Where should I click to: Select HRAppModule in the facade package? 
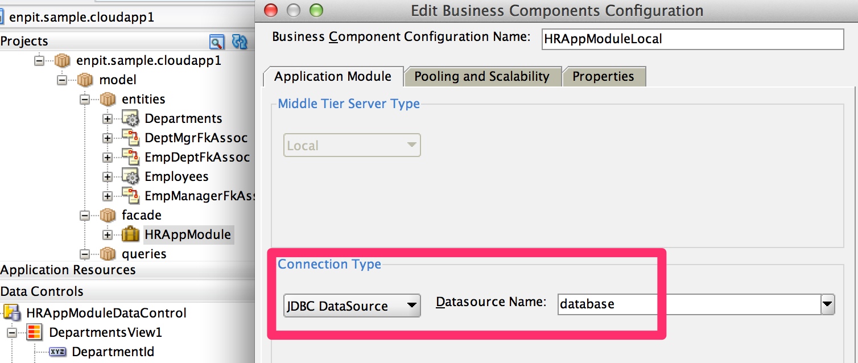click(x=188, y=234)
